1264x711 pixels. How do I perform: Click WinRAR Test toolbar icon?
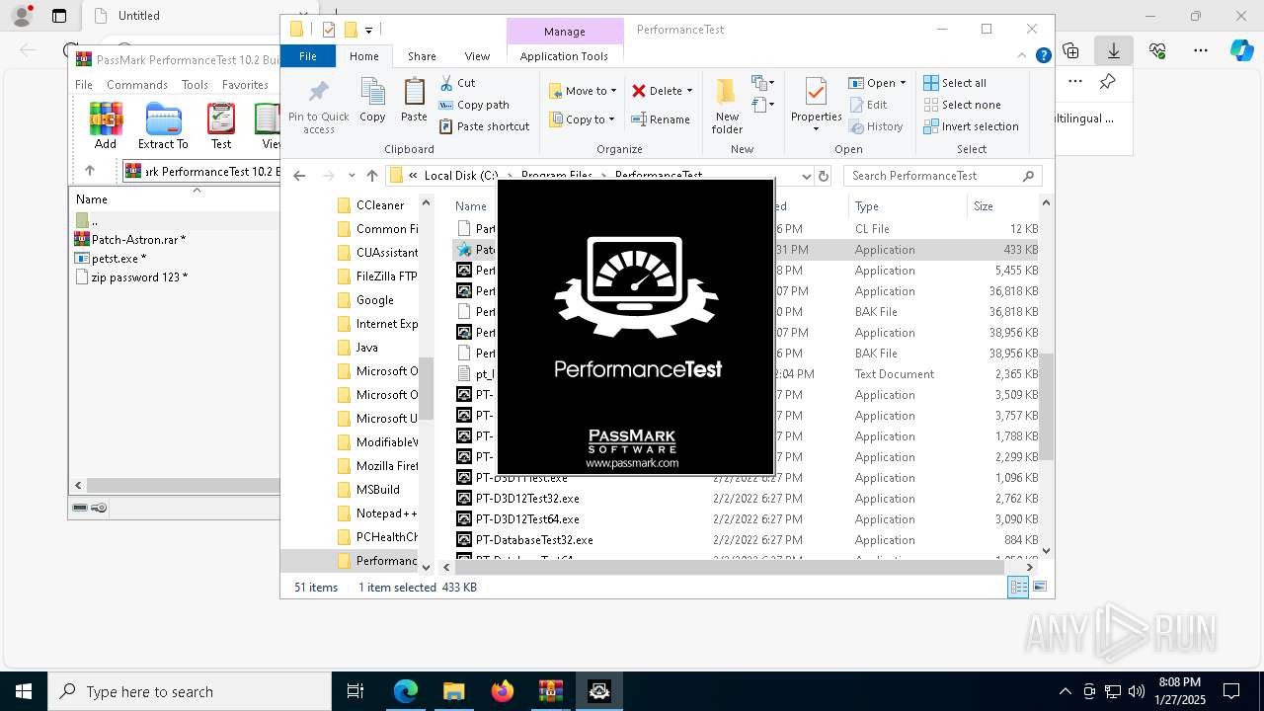(221, 125)
